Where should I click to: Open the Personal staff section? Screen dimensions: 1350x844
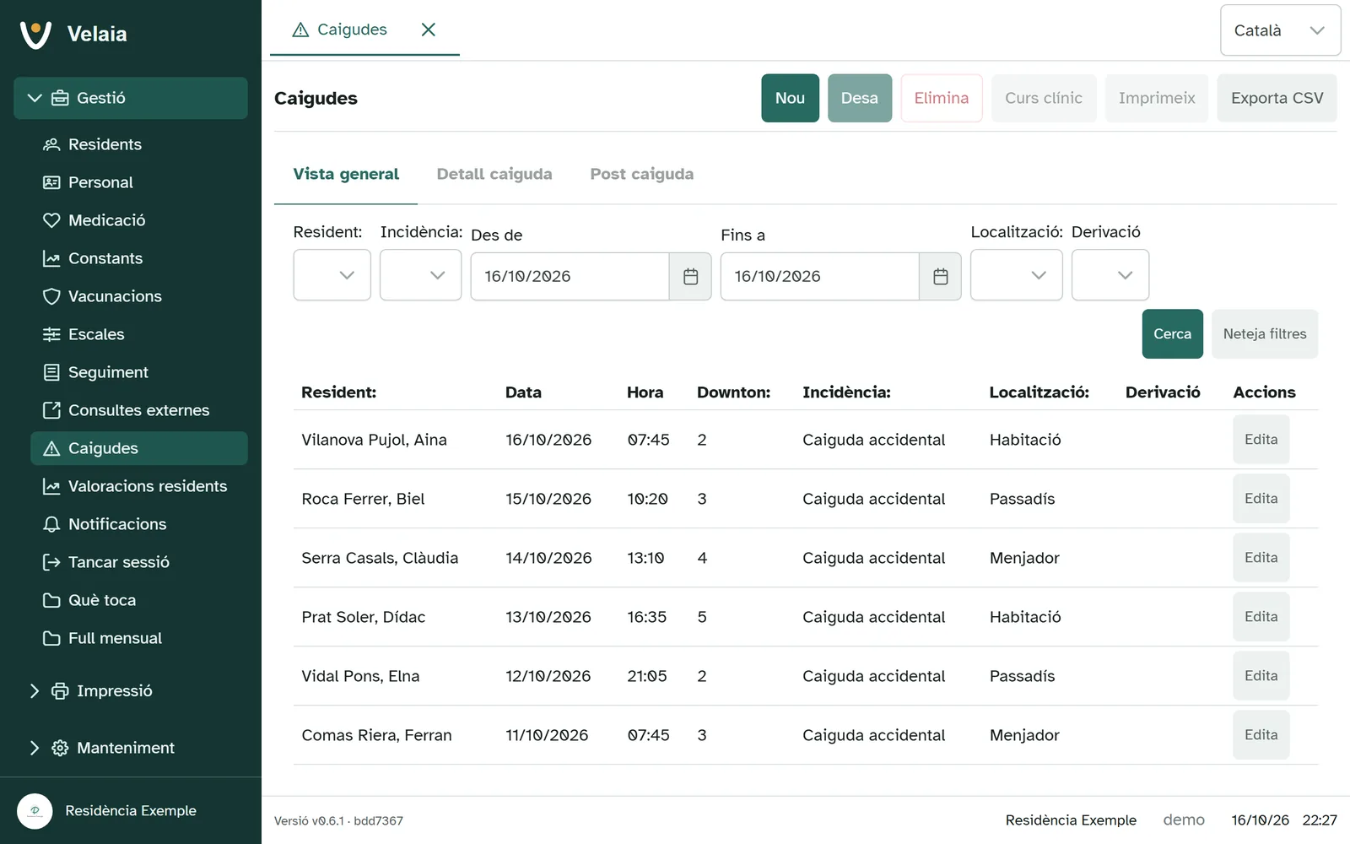139,182
